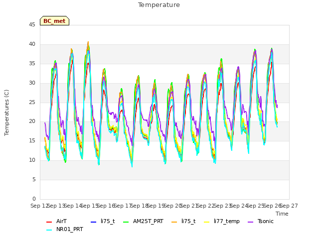319x239 pixels.
Task: Select the li75_t label beside orange swatch
Action: 188,221
